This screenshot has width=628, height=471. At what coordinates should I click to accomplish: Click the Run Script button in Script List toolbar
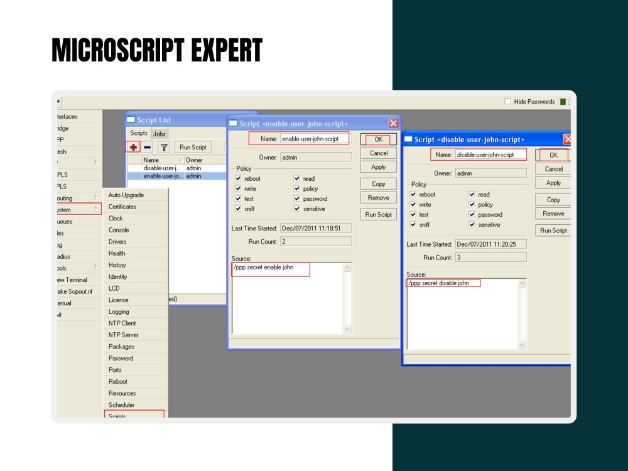[x=193, y=147]
